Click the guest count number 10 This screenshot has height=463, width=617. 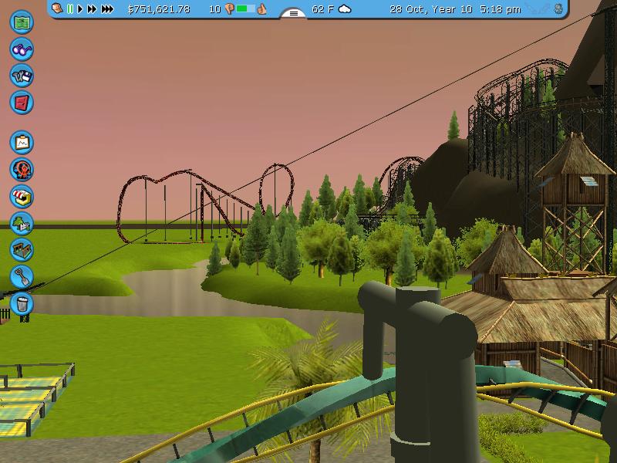(x=215, y=9)
